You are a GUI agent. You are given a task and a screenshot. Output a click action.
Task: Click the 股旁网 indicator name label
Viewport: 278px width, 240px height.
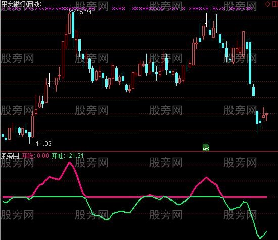(x=10, y=156)
